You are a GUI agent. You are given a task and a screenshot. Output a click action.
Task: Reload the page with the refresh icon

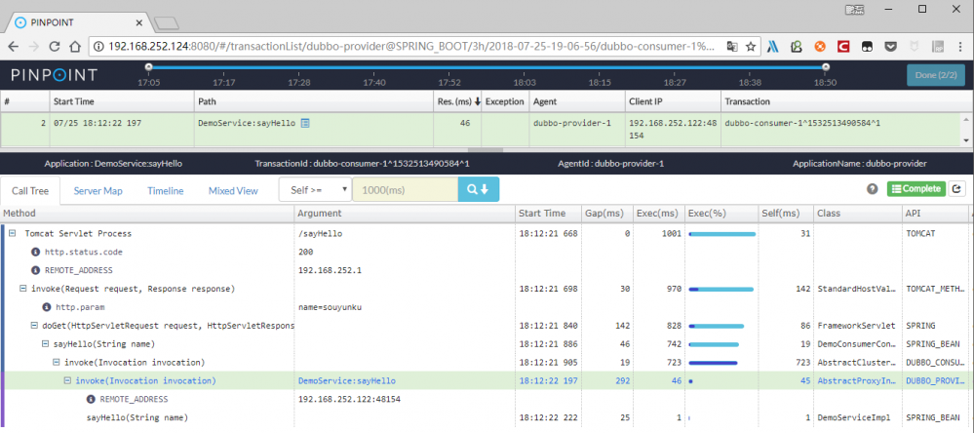[54, 47]
